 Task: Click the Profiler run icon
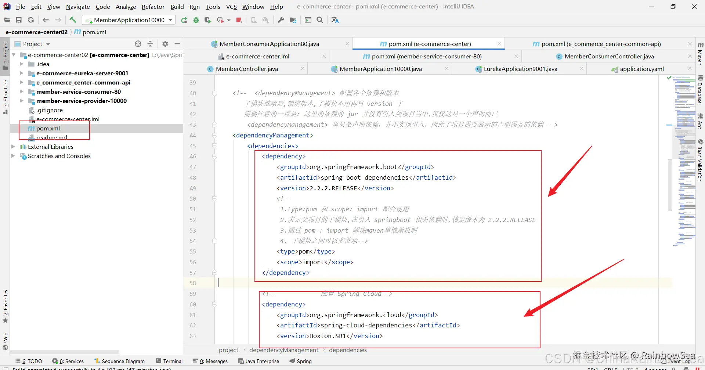point(220,20)
